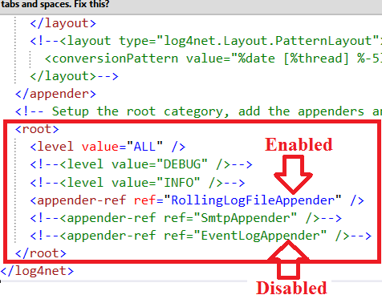Click the closing layout comment end line
This screenshot has width=382, height=299.
pos(74,76)
